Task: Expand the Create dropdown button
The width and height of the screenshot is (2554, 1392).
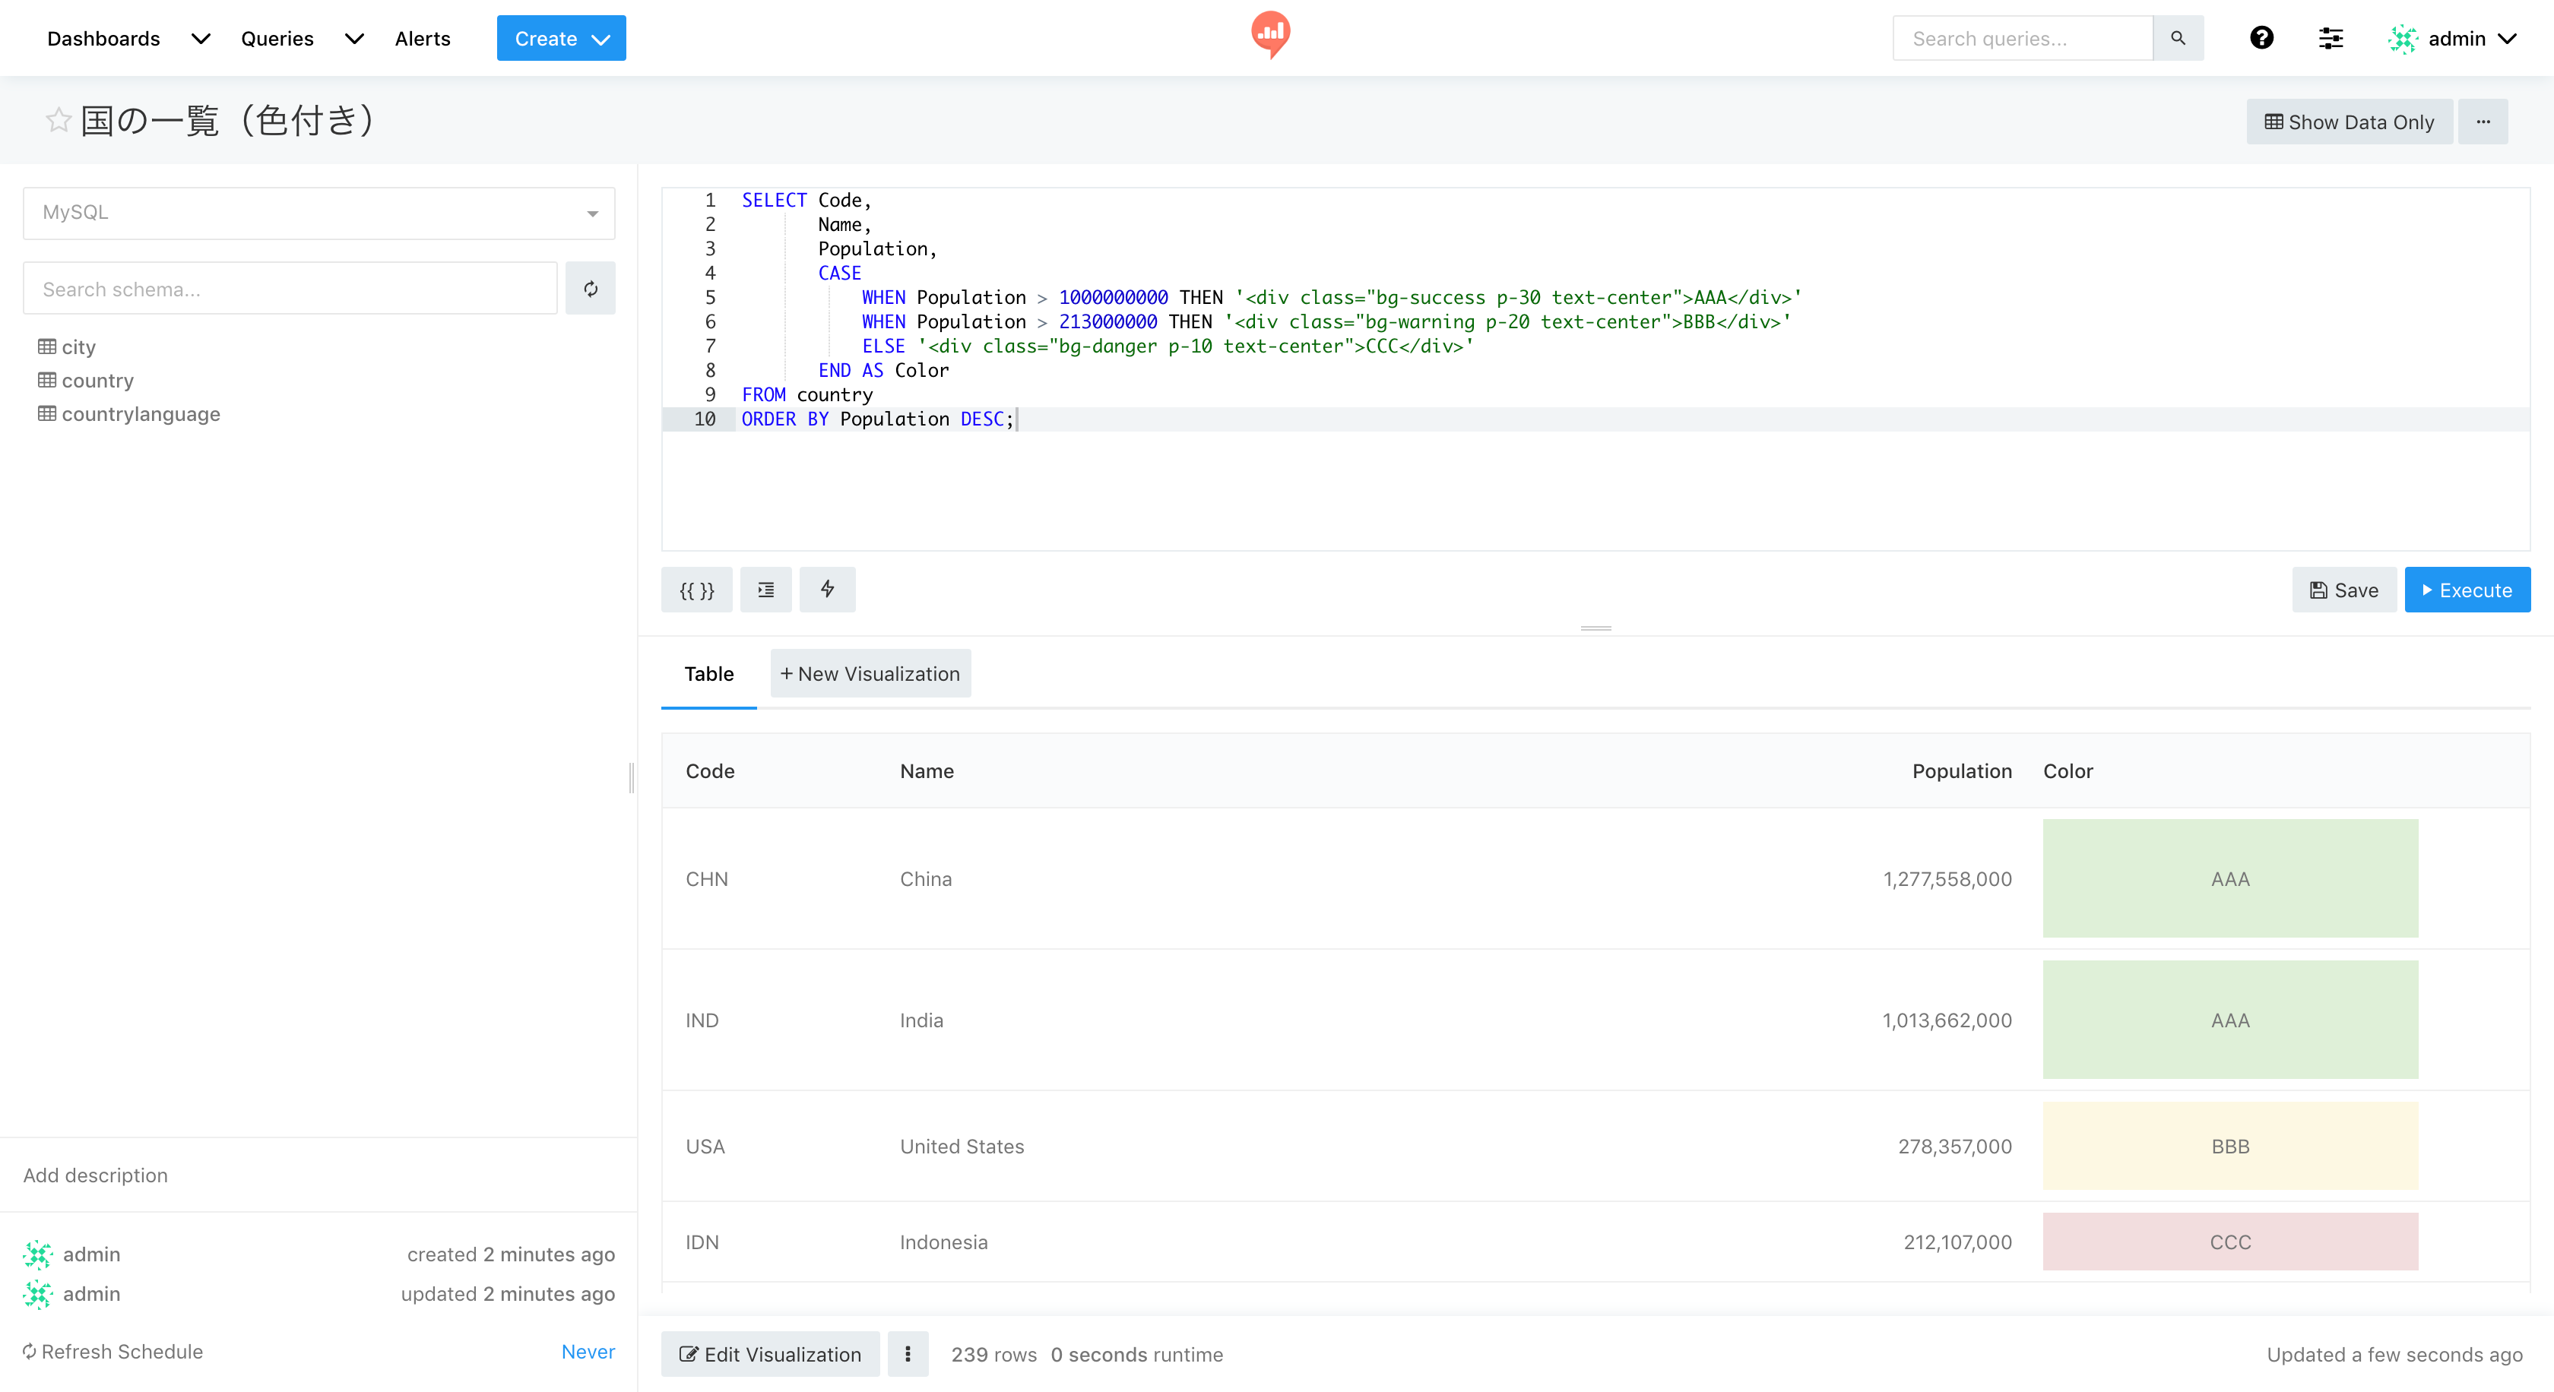Action: point(560,39)
